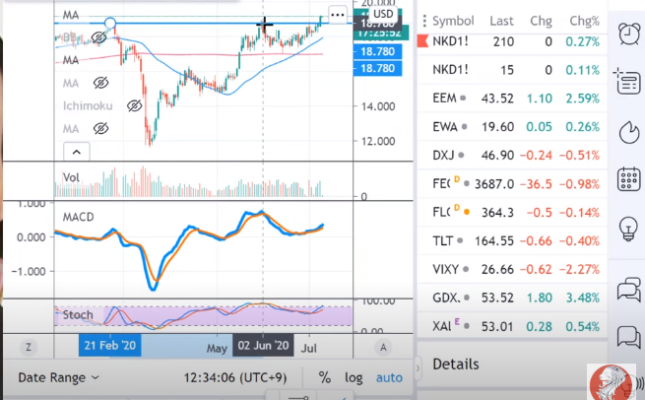645x400 pixels.
Task: Click the Z timezone button on time axis
Action: coord(29,348)
